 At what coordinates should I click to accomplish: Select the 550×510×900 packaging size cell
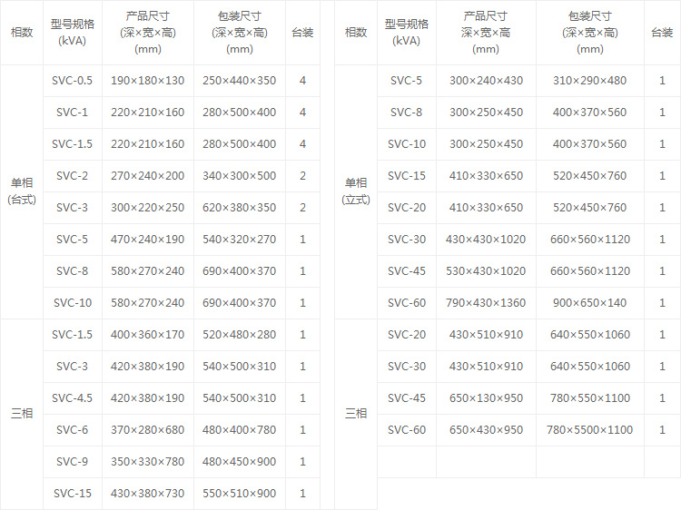tap(239, 494)
